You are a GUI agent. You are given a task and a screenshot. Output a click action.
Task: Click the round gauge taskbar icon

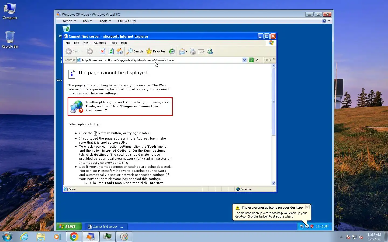tap(124, 237)
